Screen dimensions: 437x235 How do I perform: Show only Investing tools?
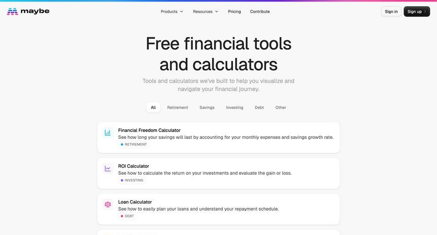[x=235, y=108]
